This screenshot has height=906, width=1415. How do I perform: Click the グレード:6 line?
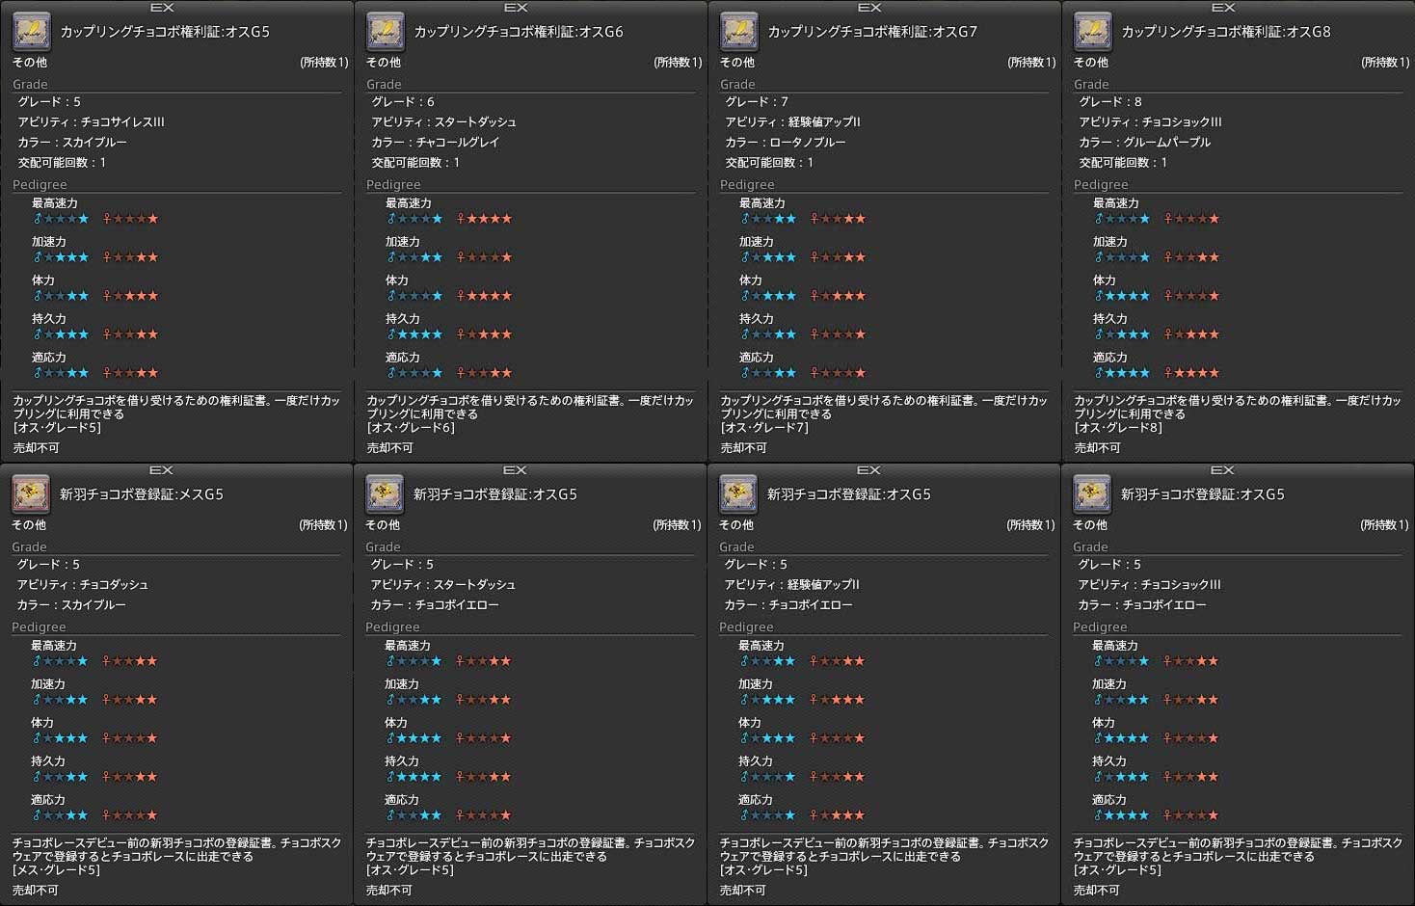tap(403, 102)
